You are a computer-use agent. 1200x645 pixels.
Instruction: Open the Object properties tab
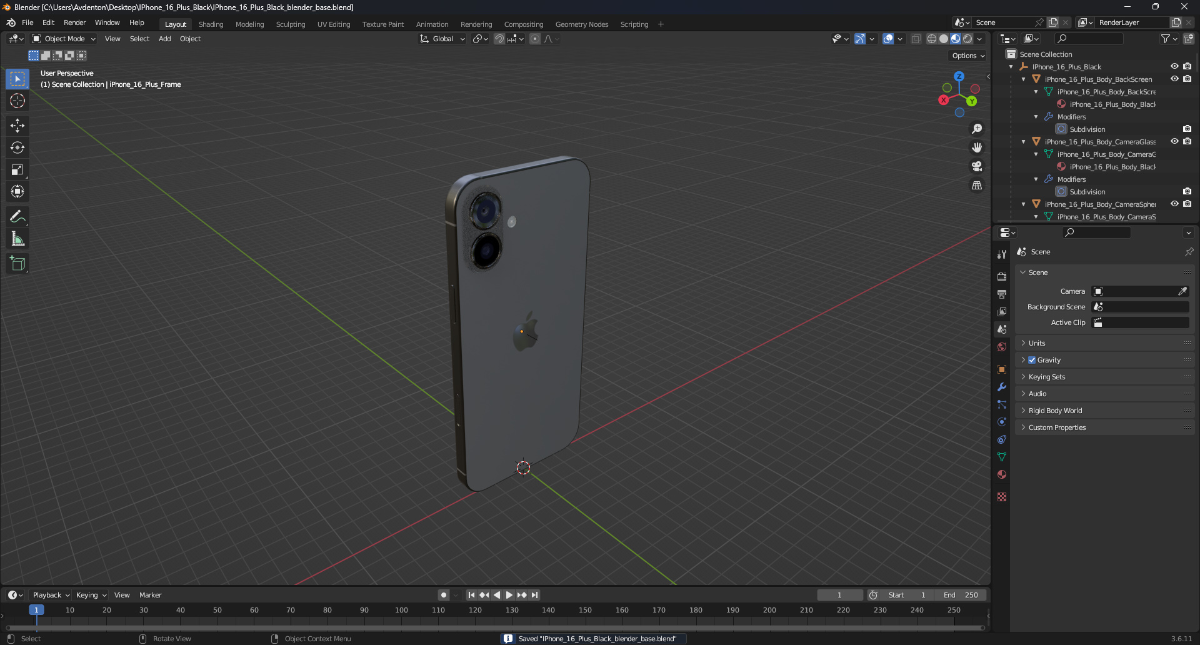click(1002, 369)
